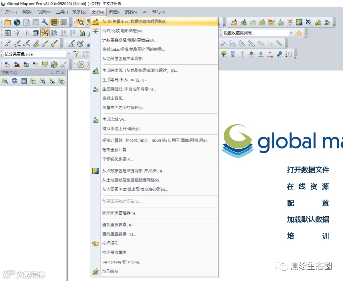This screenshot has height=281, width=343.
Task: Click the water level rise icon
Action: [x=54, y=33]
